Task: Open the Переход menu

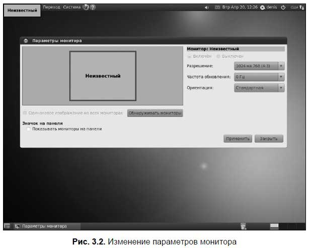Action: [x=51, y=8]
